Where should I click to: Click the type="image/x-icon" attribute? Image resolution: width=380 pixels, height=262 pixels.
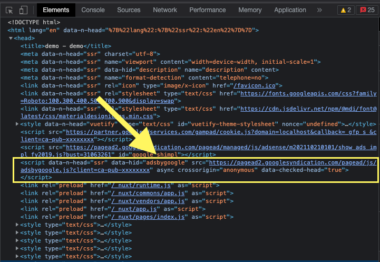pos(176,85)
